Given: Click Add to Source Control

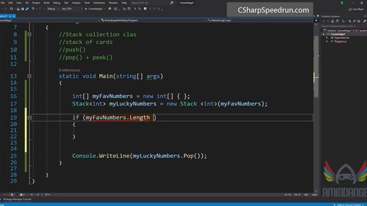Looking at the screenshot, I should pyautogui.click(x=349, y=205).
